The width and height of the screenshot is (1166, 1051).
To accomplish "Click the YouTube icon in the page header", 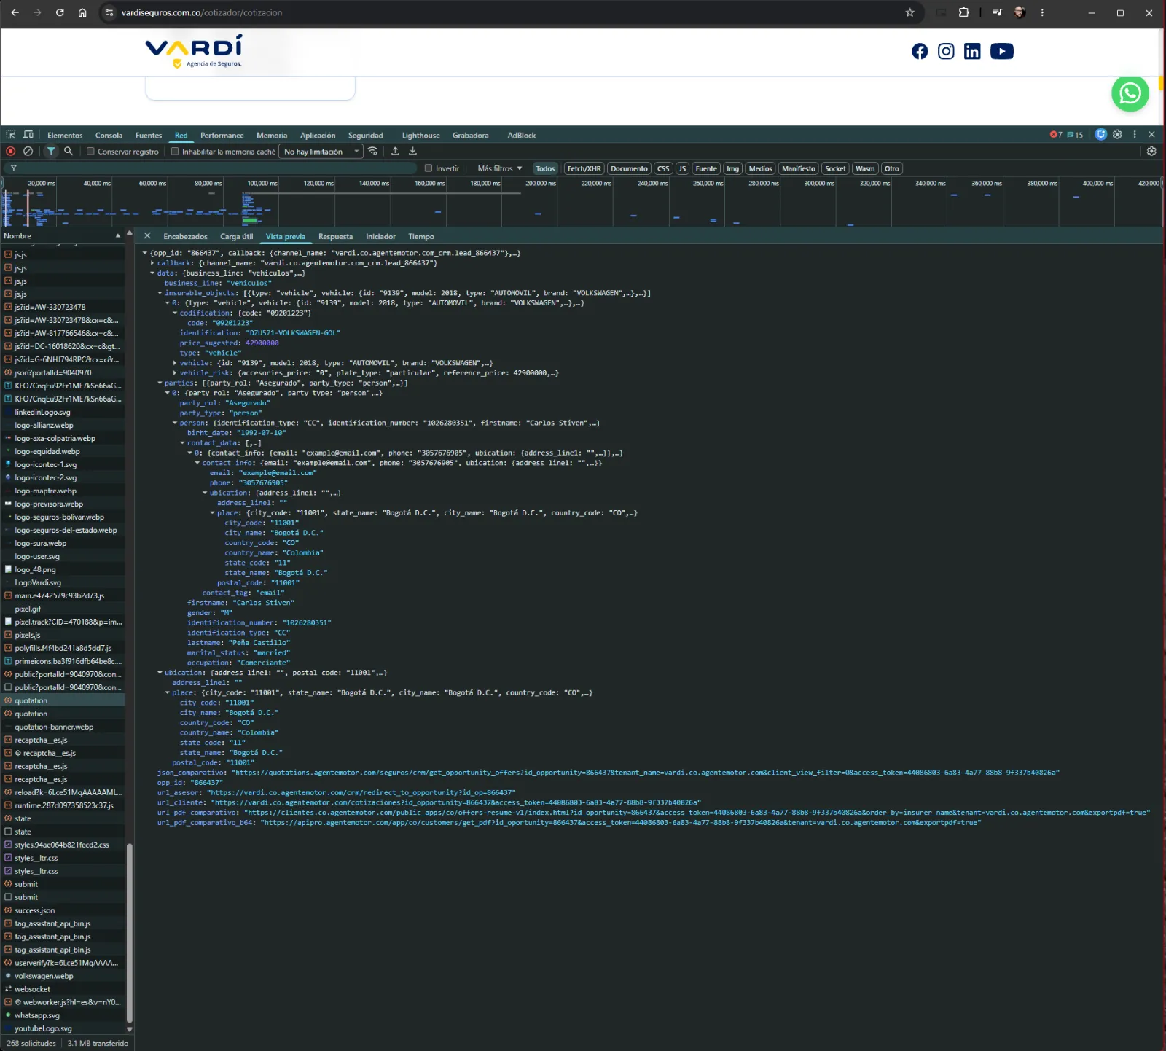I will click(x=1002, y=51).
